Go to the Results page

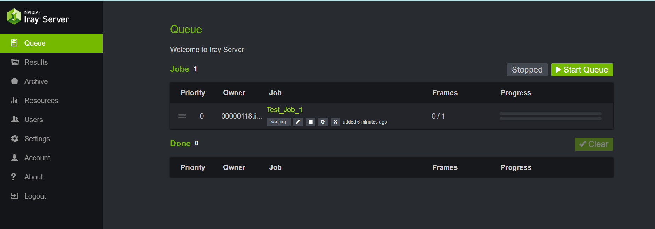(36, 62)
